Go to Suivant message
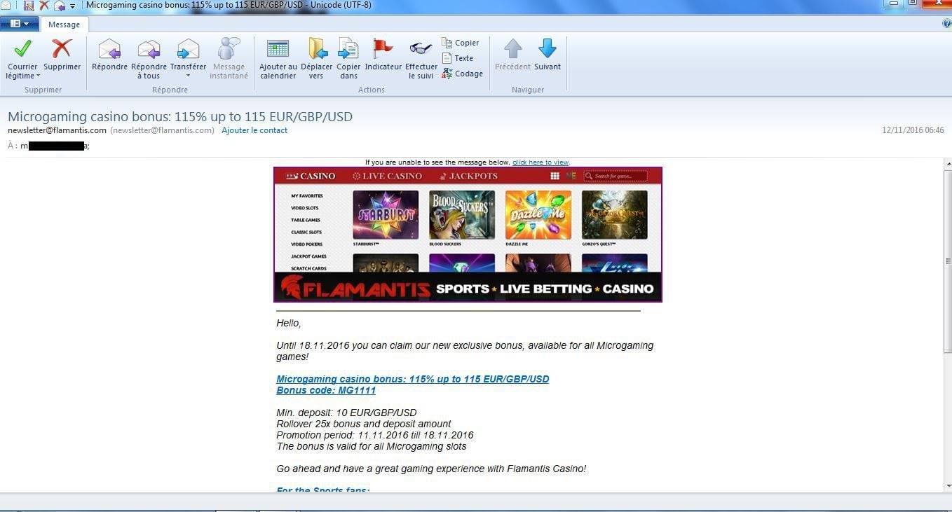952x512 pixels. [x=548, y=55]
